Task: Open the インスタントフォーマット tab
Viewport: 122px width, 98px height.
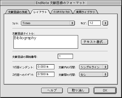Action: tap(62, 12)
